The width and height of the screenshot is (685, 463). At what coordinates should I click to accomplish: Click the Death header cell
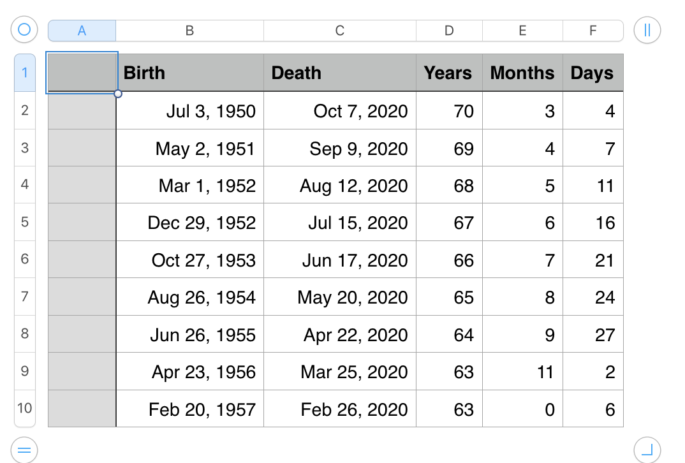pyautogui.click(x=340, y=73)
